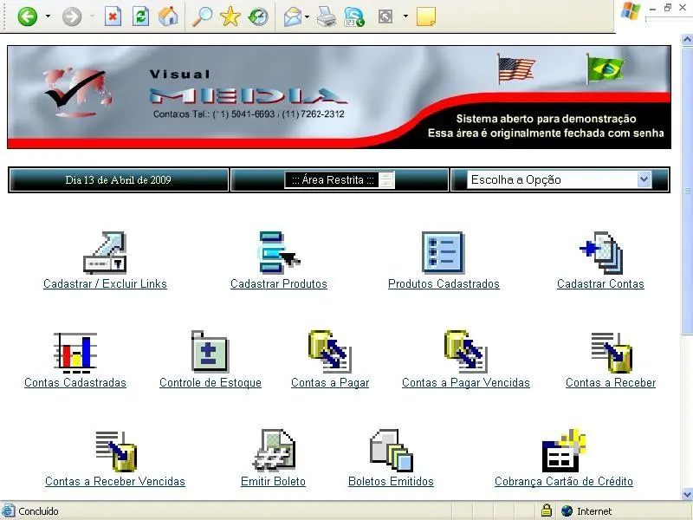Click the 'Internet' zone globe in status bar
Image resolution: width=693 pixels, height=520 pixels.
(567, 511)
